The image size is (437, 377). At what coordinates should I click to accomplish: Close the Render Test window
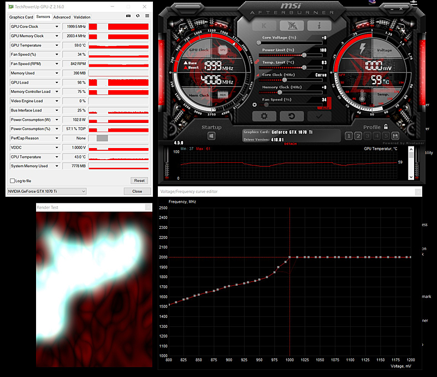148,207
